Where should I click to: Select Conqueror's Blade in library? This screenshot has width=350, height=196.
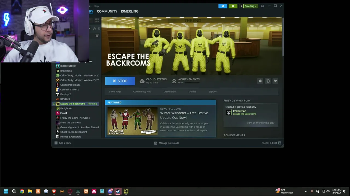click(70, 85)
